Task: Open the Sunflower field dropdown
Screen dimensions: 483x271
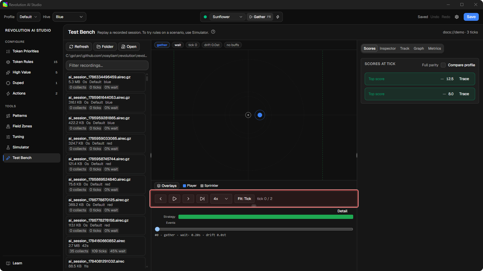Action: [227, 17]
